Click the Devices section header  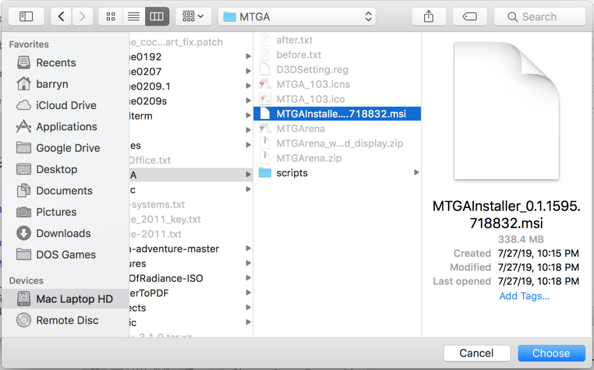point(26,281)
